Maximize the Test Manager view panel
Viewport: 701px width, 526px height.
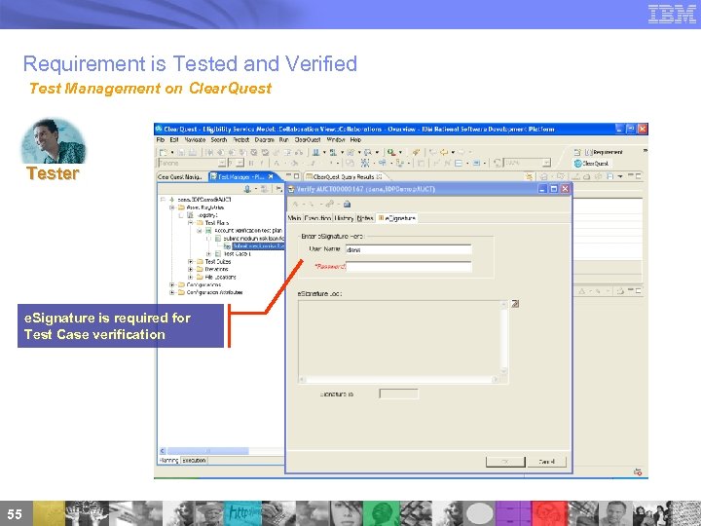(296, 176)
